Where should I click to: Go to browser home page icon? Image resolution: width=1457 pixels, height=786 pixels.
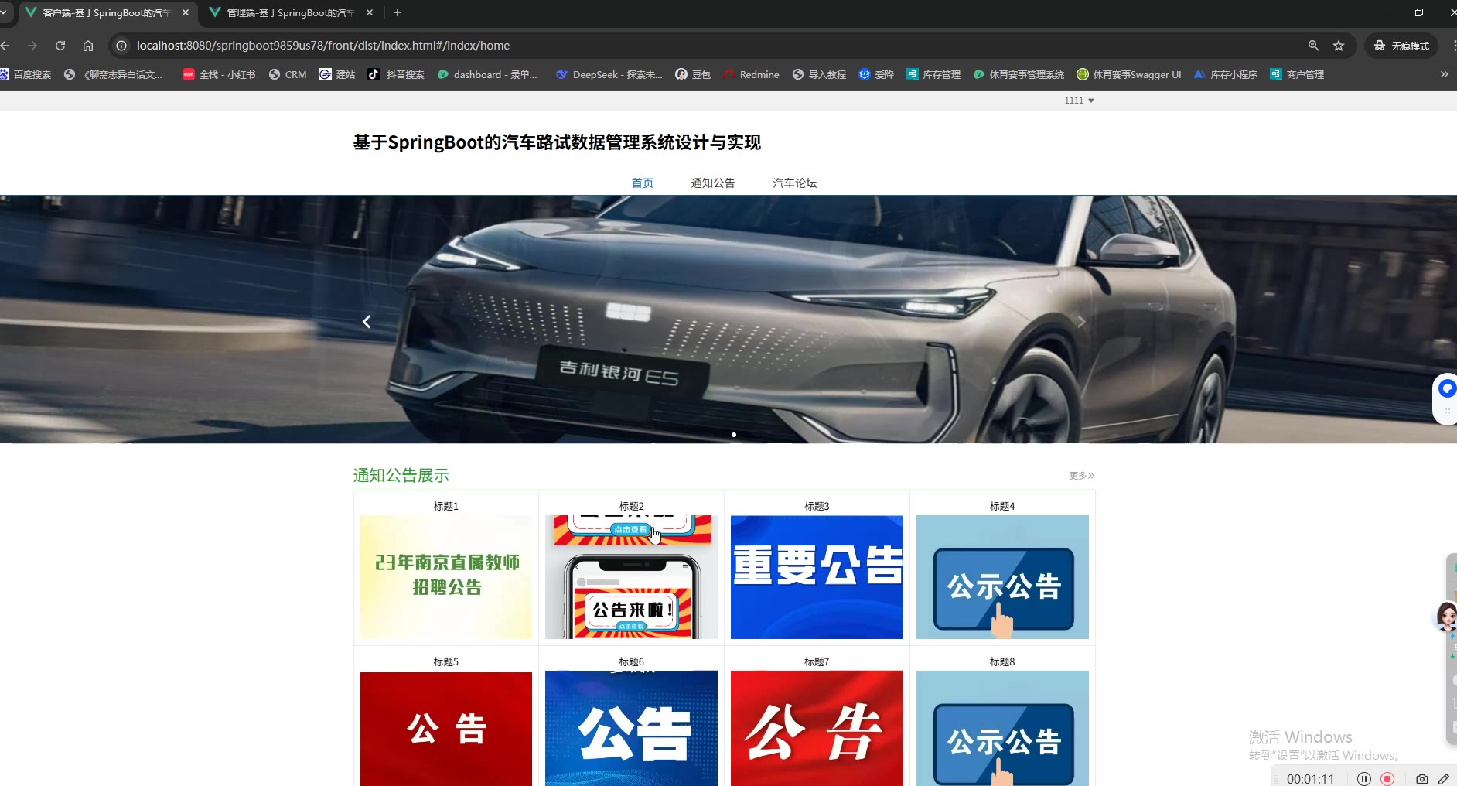88,46
